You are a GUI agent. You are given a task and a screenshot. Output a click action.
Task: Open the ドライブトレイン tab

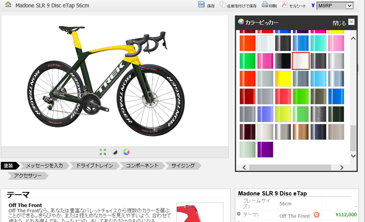(94, 166)
